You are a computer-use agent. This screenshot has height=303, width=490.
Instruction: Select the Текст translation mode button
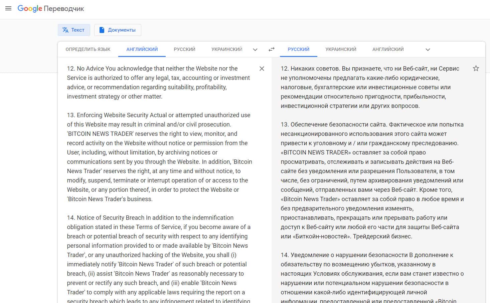(74, 30)
